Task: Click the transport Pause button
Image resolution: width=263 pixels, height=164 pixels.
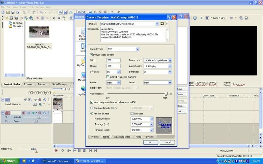Action: coord(79,151)
